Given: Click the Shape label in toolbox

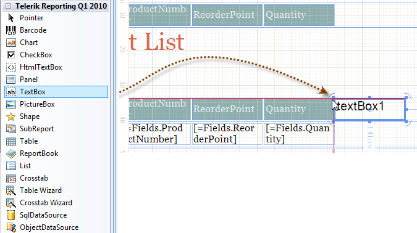Looking at the screenshot, I should [30, 116].
